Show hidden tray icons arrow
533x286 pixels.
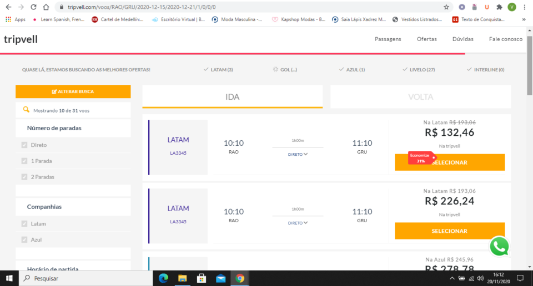(x=452, y=278)
